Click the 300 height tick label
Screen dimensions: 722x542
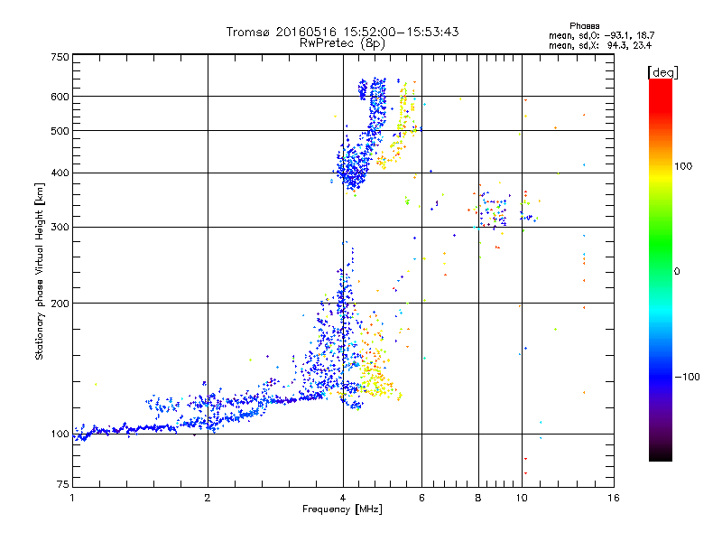[60, 228]
